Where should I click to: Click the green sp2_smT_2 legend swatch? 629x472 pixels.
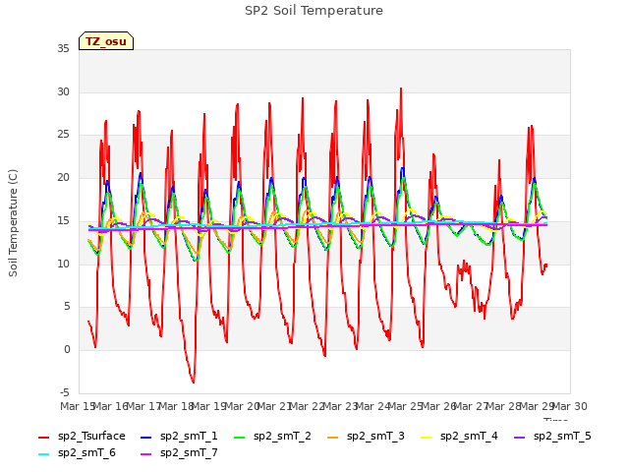240,437
